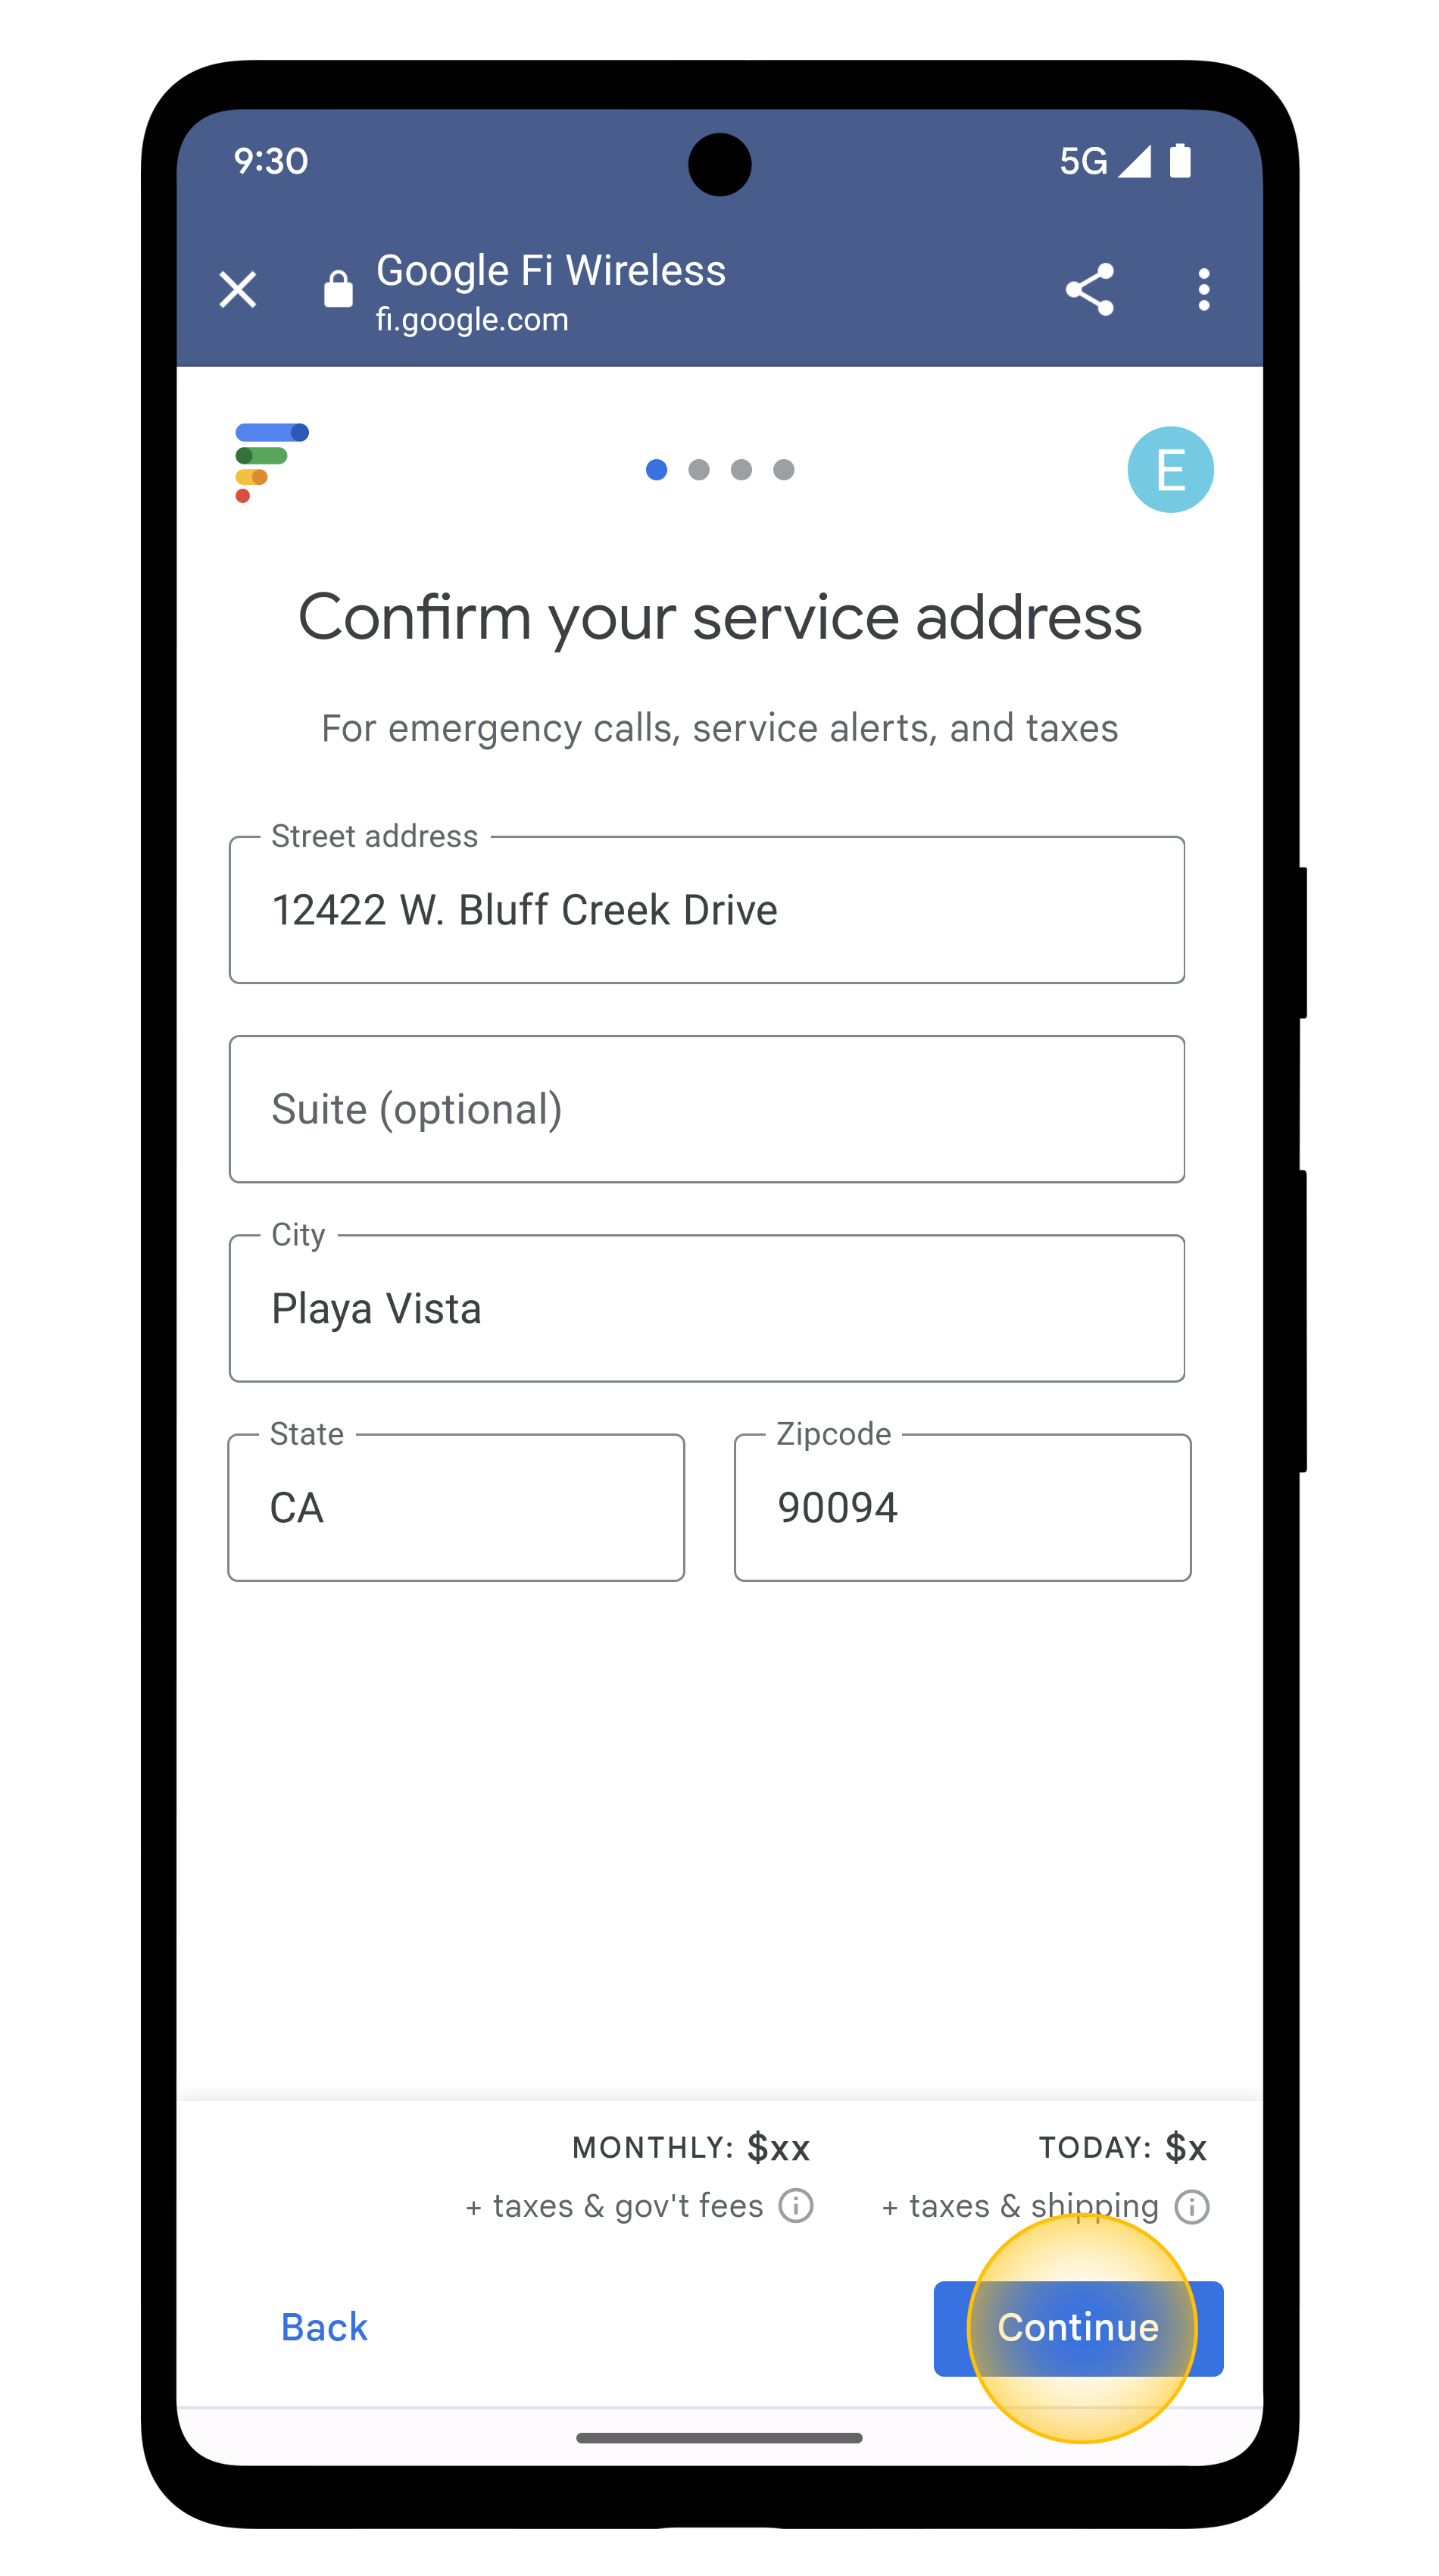Tap info icon beside taxes & gov't fees

point(797,2205)
